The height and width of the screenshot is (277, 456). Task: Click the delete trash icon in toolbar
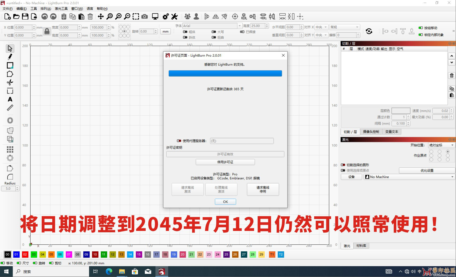point(90,17)
